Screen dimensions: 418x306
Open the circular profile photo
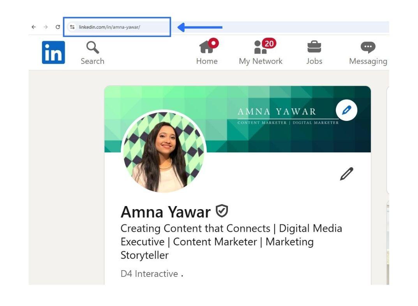point(164,152)
